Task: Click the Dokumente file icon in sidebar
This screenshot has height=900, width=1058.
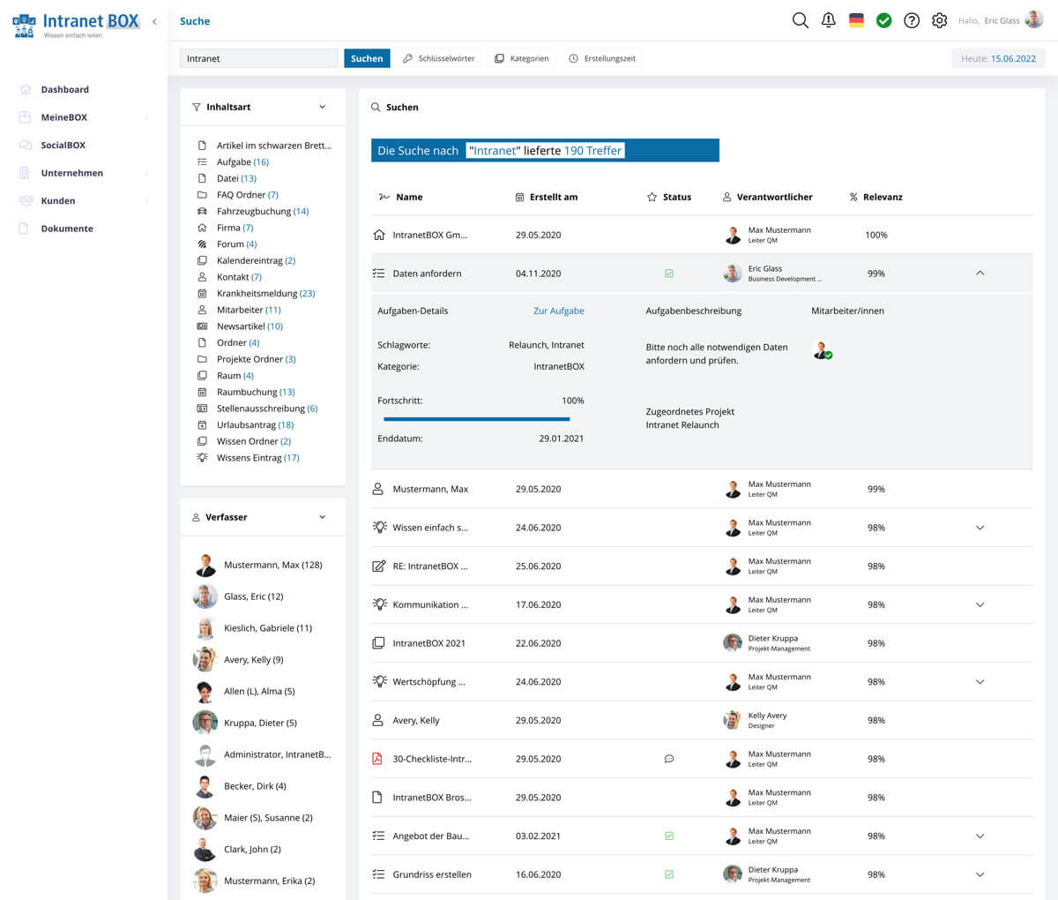Action: coord(24,229)
